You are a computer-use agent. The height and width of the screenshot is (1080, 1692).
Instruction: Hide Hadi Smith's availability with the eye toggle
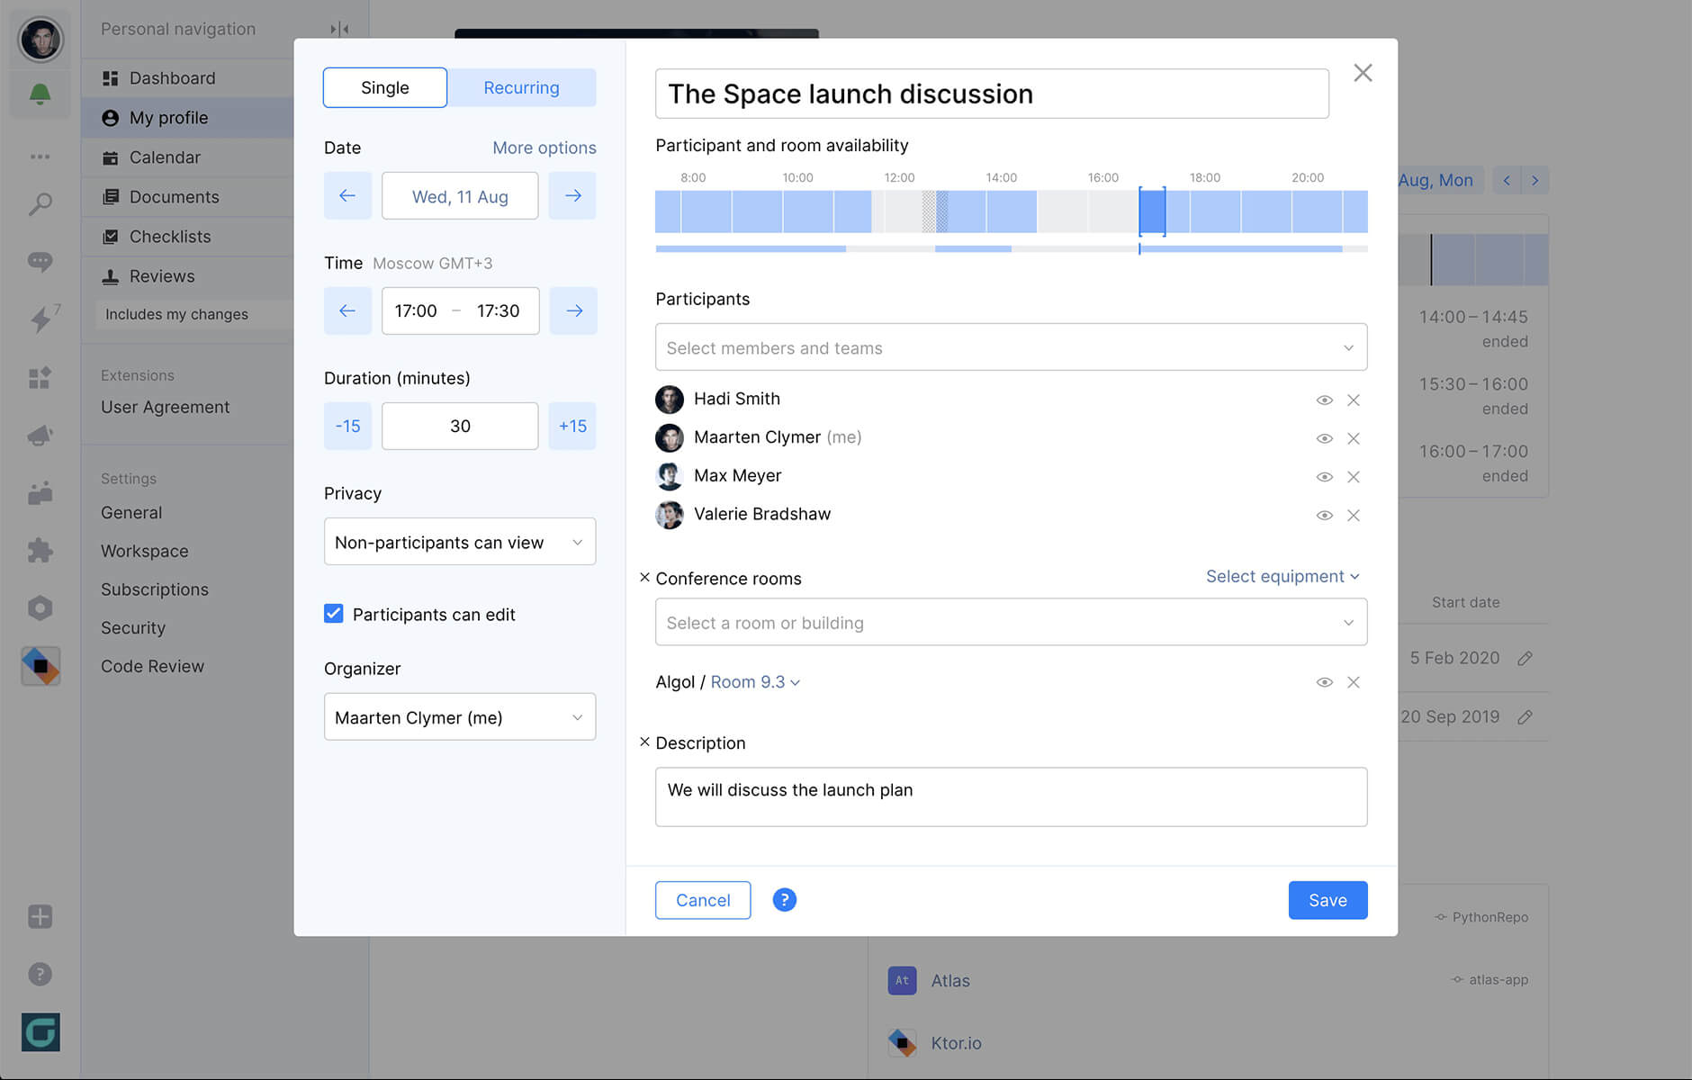[x=1324, y=400]
